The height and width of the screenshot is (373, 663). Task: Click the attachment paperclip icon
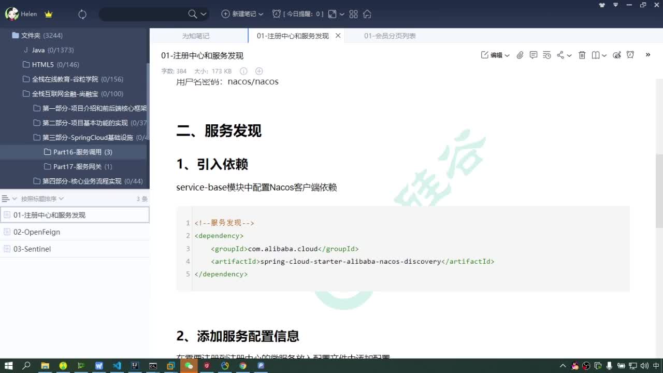pyautogui.click(x=520, y=55)
